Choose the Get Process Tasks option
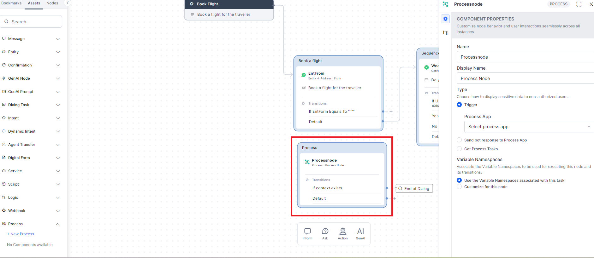Image resolution: width=594 pixels, height=258 pixels. pos(459,149)
